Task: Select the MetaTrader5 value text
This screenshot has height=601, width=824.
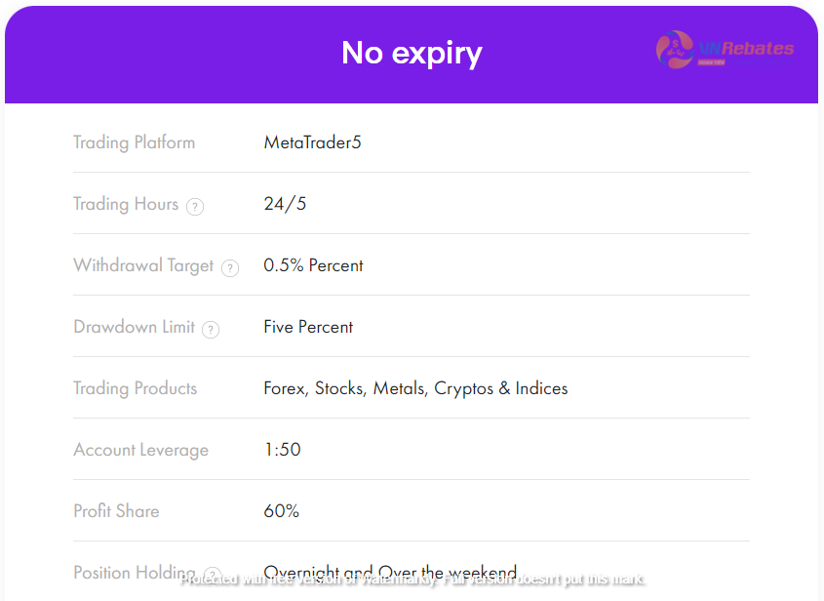Action: [x=313, y=142]
